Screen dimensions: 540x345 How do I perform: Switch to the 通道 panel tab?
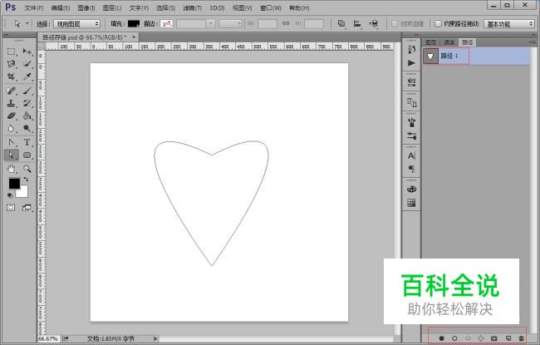tap(449, 42)
